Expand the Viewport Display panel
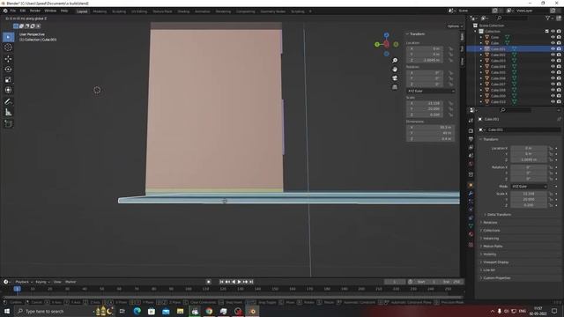564x317 pixels. click(495, 262)
